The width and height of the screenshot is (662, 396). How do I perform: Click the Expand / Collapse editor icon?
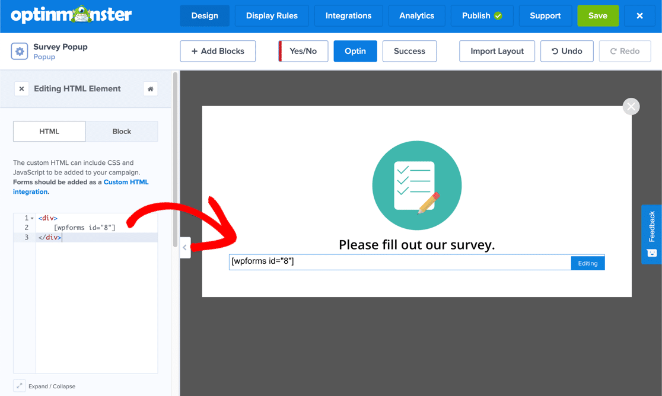click(x=20, y=386)
